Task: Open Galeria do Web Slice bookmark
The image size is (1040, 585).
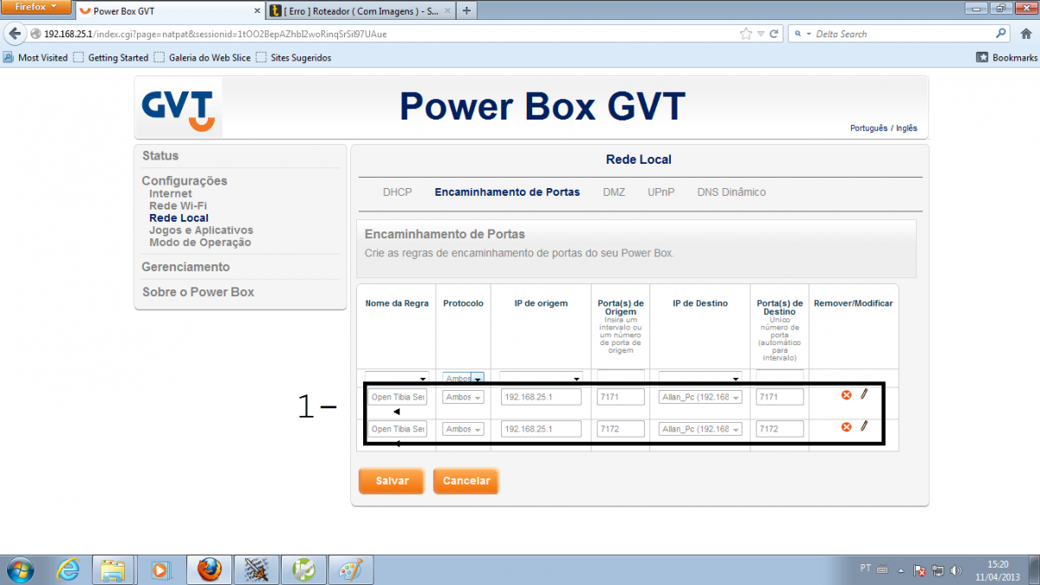Action: tap(202, 57)
